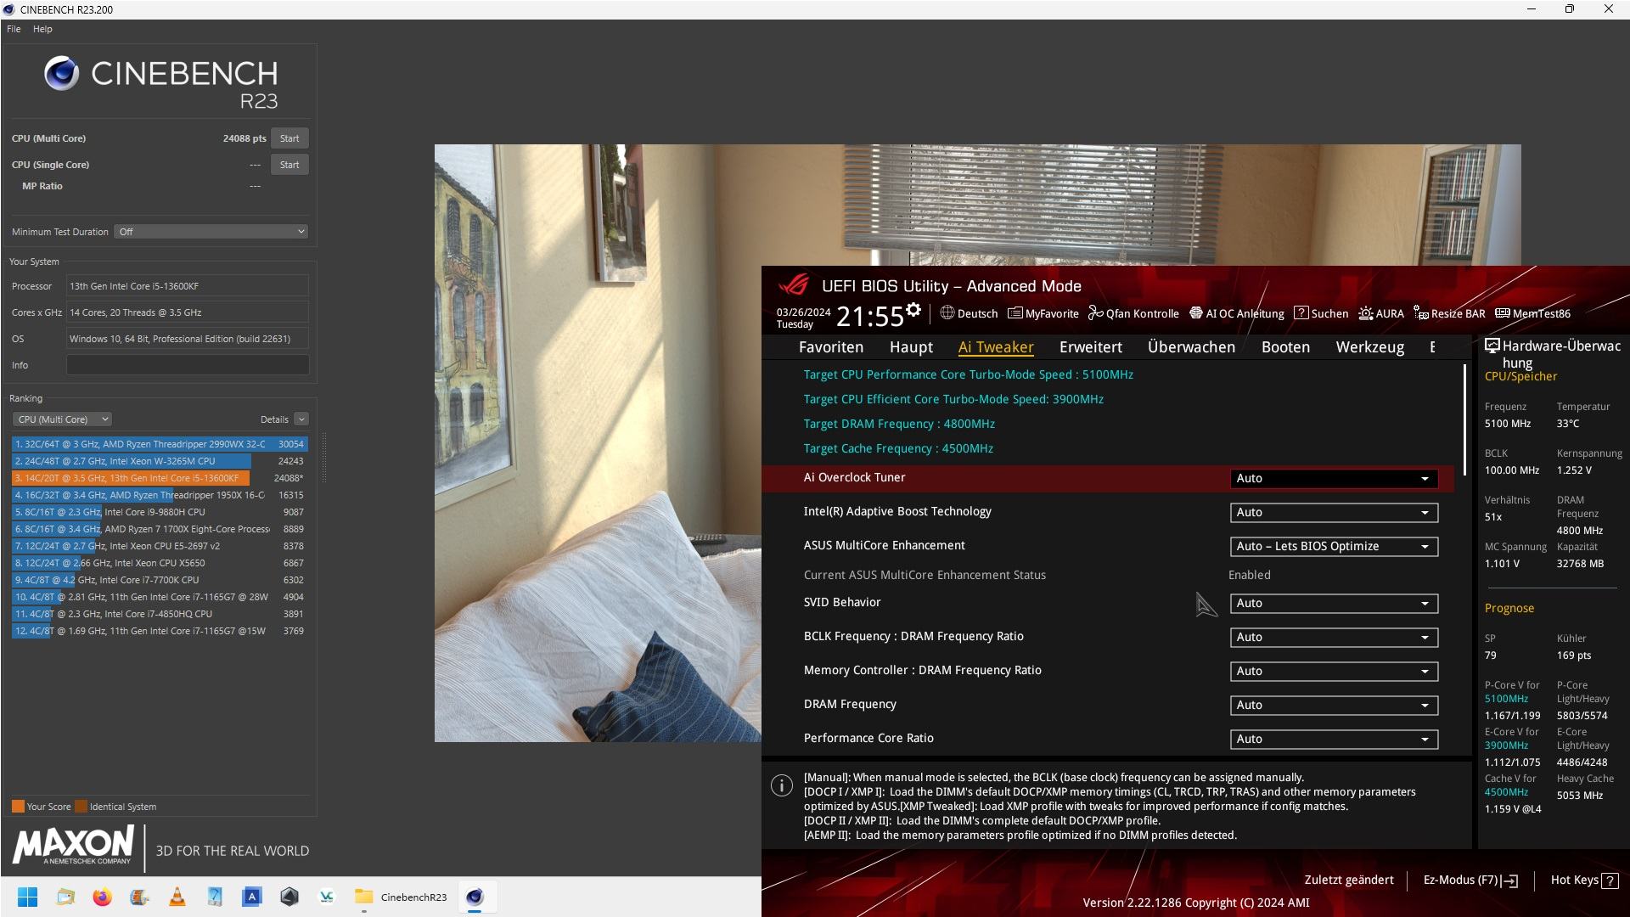Click the Cinebench icon in the taskbar
Screen dimensions: 1630x917
(x=475, y=897)
